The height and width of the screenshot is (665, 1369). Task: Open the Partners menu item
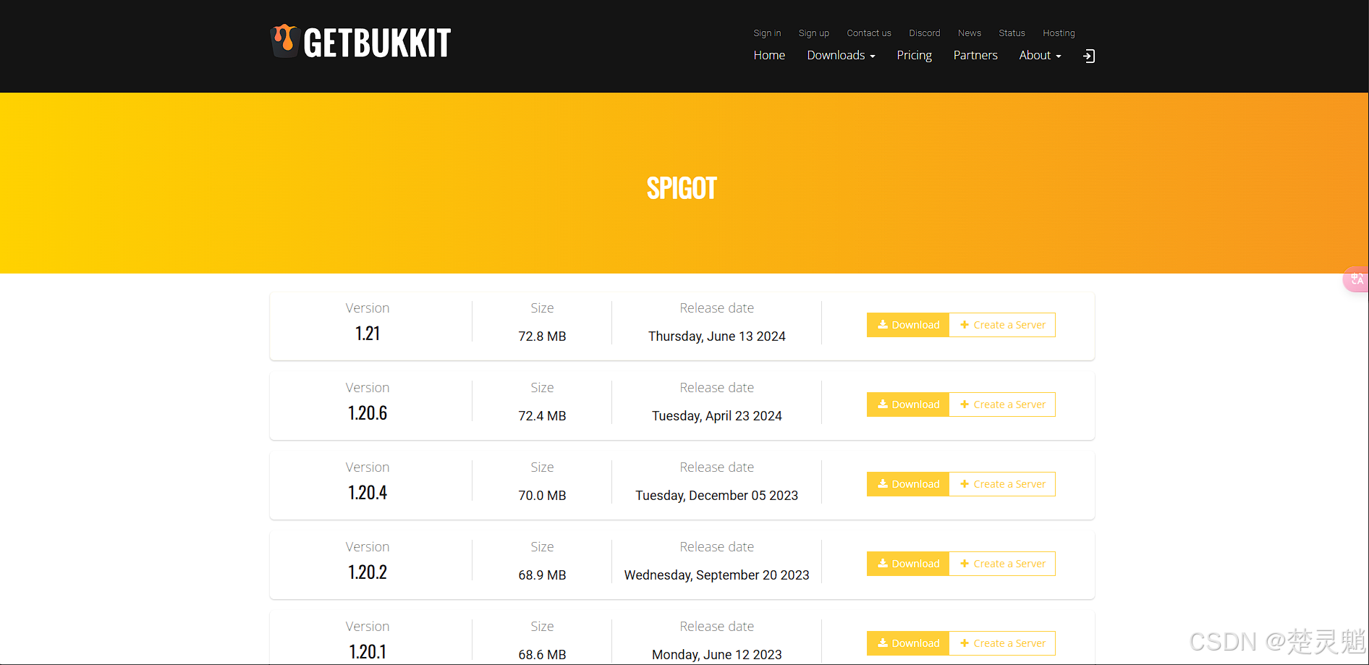pos(975,55)
